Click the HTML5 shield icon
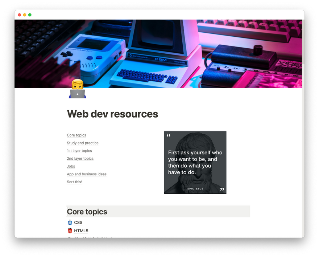Image resolution: width=319 pixels, height=257 pixels. (70, 231)
